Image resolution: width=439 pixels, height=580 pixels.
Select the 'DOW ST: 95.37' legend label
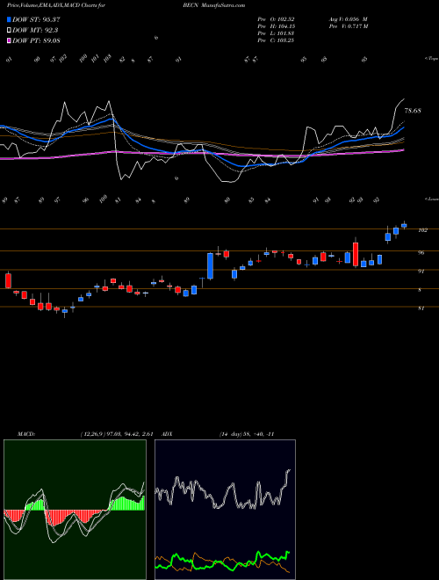click(36, 19)
